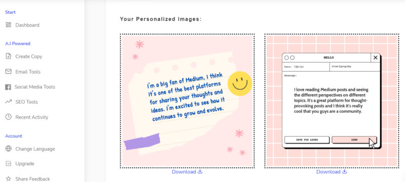Open the Recent Activity clock icon
The width and height of the screenshot is (405, 182).
pyautogui.click(x=9, y=117)
